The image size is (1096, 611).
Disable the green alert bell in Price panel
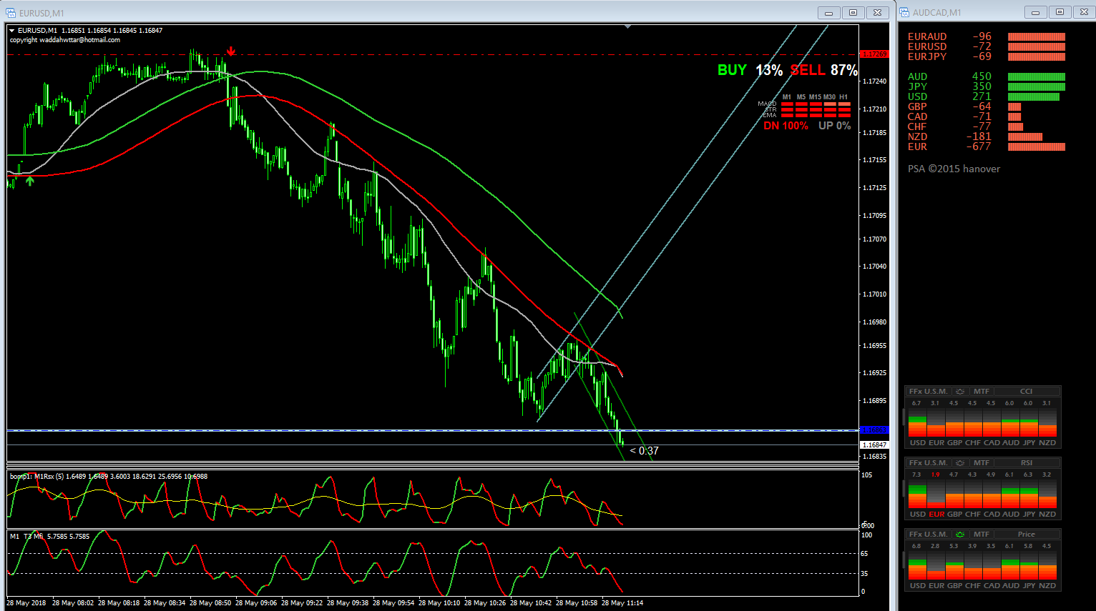[960, 535]
